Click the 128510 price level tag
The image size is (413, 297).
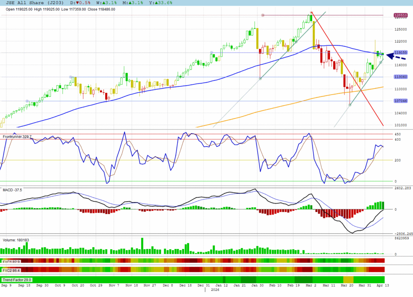[x=400, y=15]
